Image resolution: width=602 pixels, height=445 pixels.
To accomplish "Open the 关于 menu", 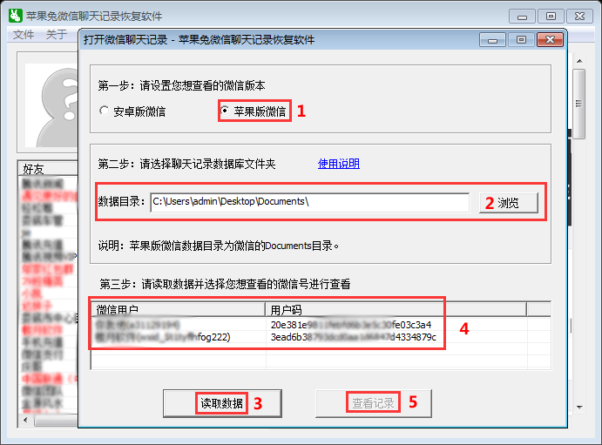I will (x=56, y=35).
